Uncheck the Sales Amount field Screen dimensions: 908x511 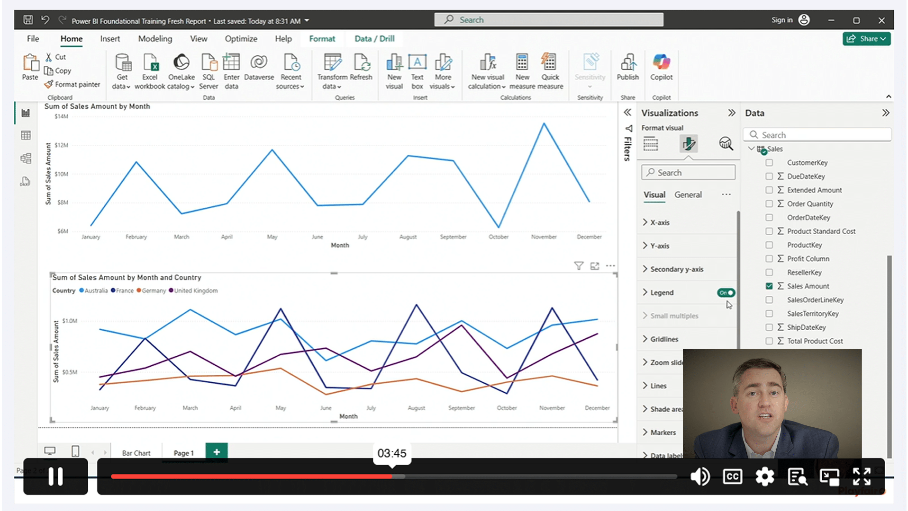click(769, 286)
